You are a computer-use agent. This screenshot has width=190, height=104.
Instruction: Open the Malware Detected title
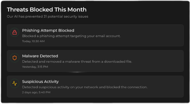click(x=40, y=56)
